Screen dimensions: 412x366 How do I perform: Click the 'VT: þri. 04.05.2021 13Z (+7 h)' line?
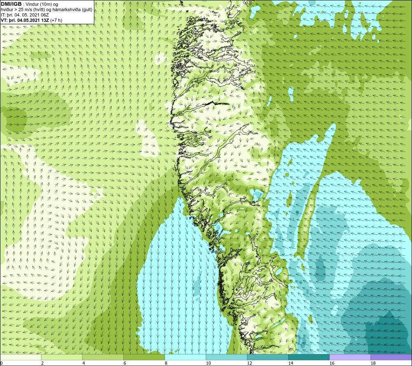[32, 20]
